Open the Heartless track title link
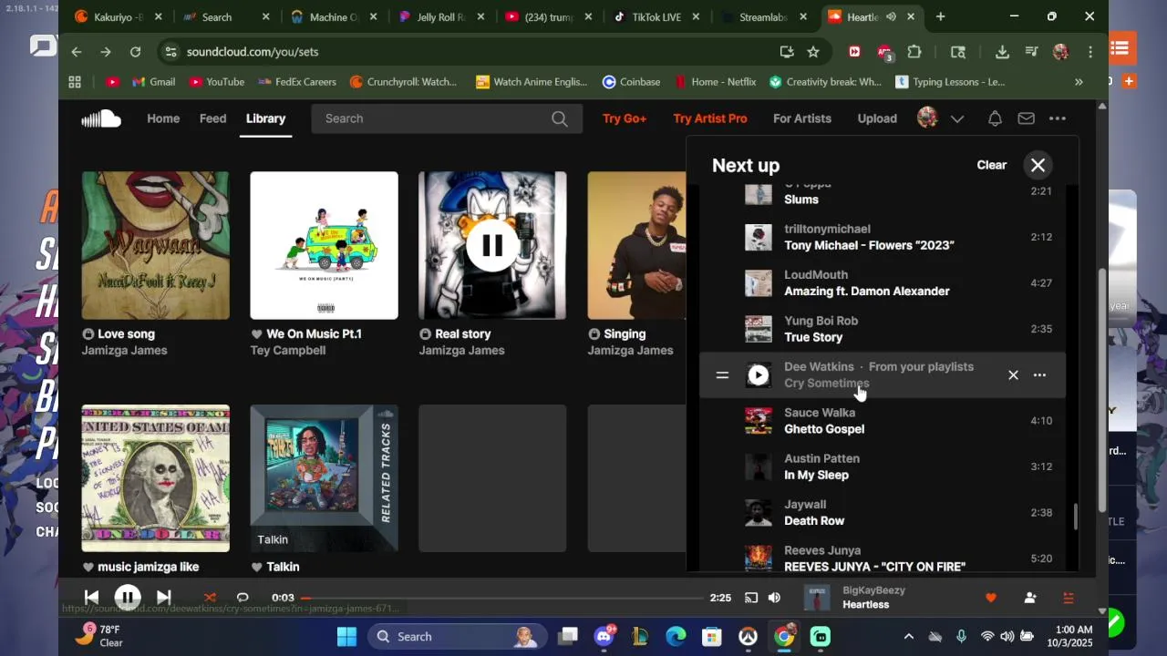 click(x=866, y=605)
